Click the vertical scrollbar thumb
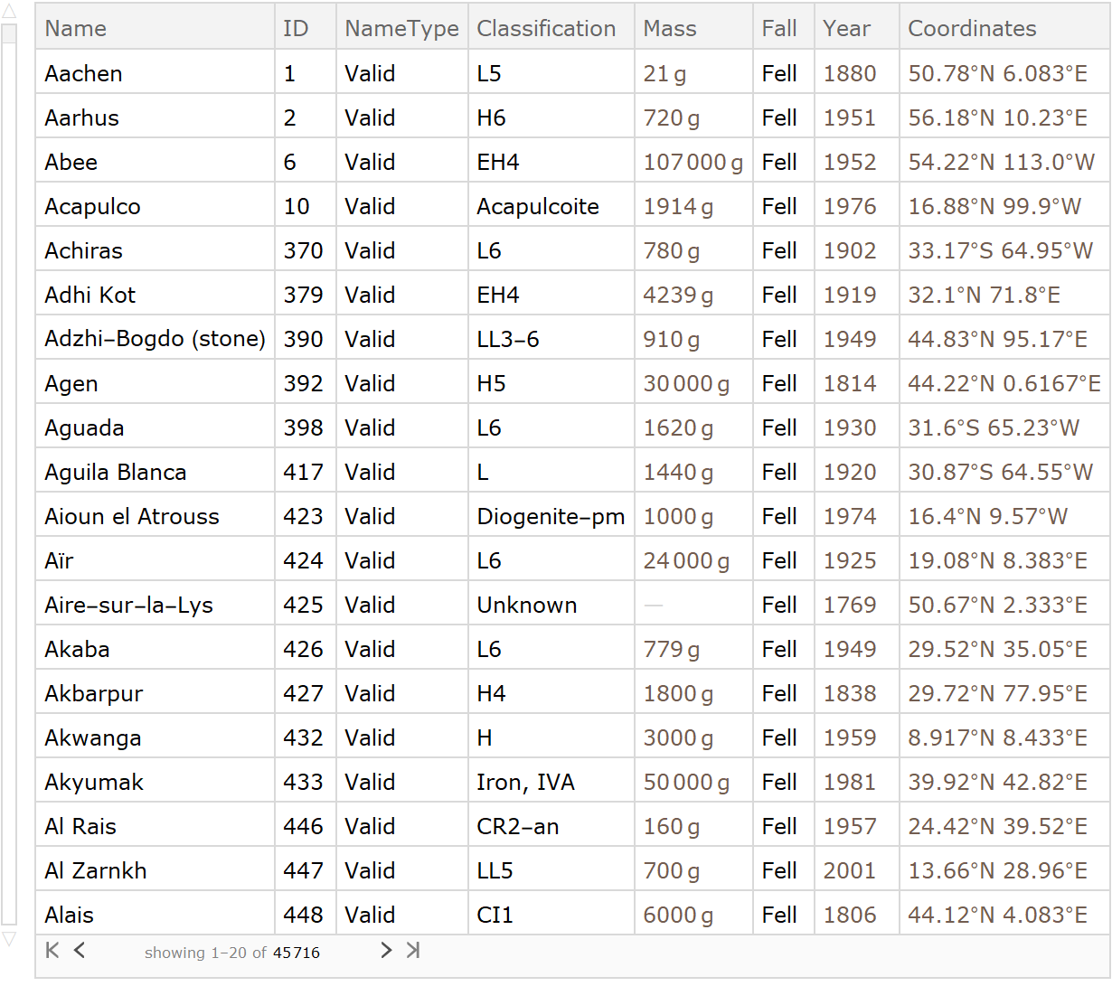 9,33
